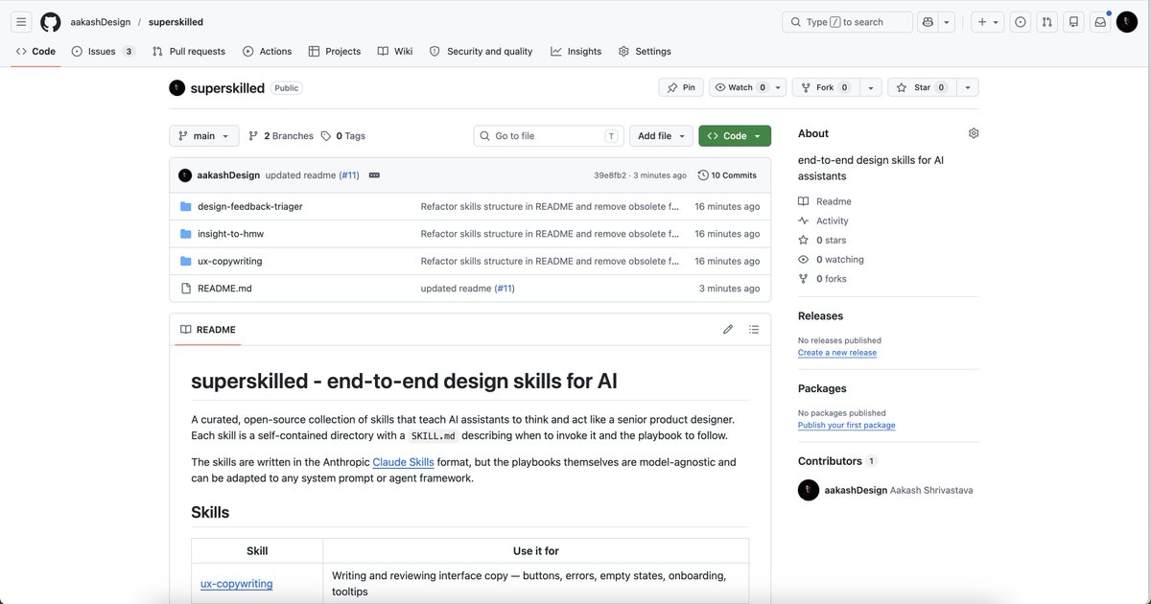Screen dimensions: 1151x604
Task: Open the Packages heading link
Action: [x=822, y=388]
